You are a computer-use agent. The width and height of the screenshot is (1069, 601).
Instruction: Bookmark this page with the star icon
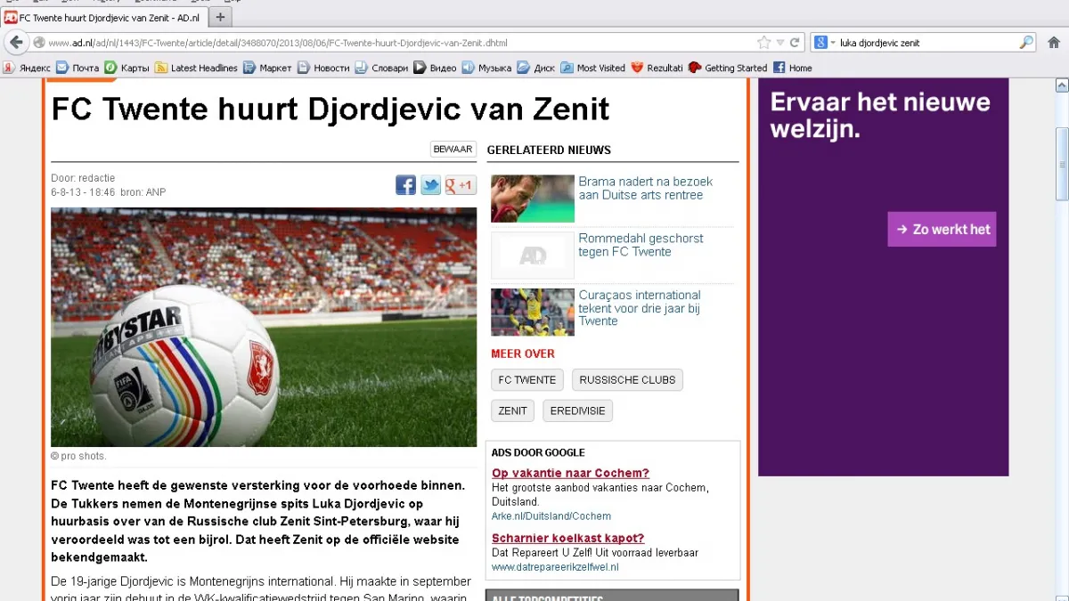763,42
